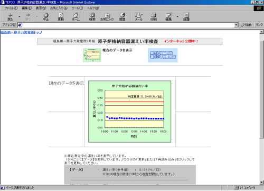The image size is (264, 191).
Task: Click the Stop (中止) toolbar icon
Action: pyautogui.click(x=46, y=17)
